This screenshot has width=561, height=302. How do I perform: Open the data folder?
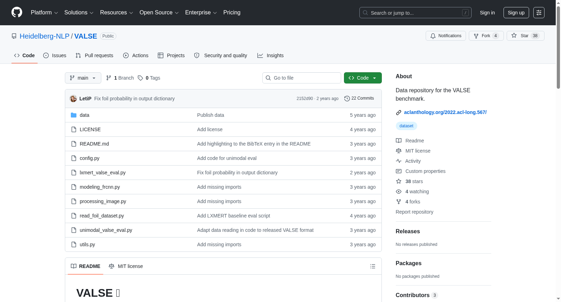pyautogui.click(x=85, y=115)
